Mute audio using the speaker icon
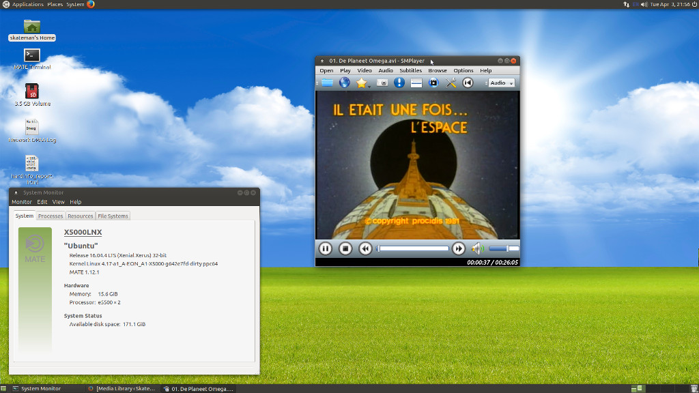This screenshot has height=393, width=699. [x=477, y=248]
